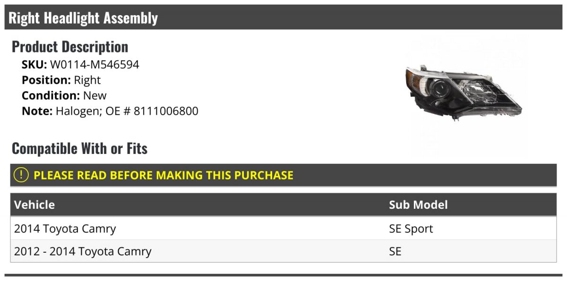Viewport: 567px width, 281px height.
Task: Click the PLEASE READ BEFORE MAKING THIS PURCHASE banner
Action: (283, 175)
